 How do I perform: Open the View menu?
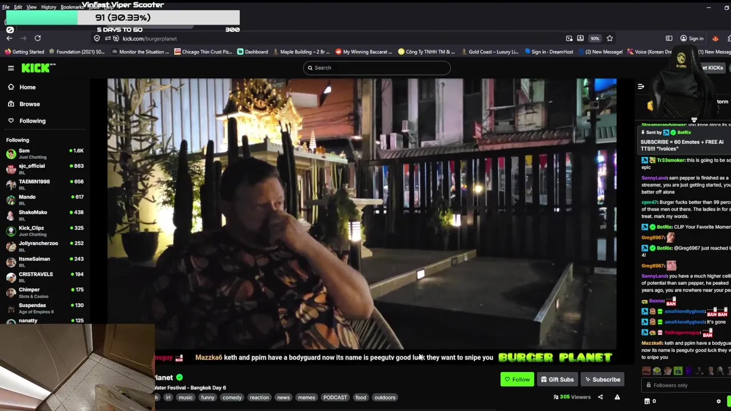click(x=31, y=7)
